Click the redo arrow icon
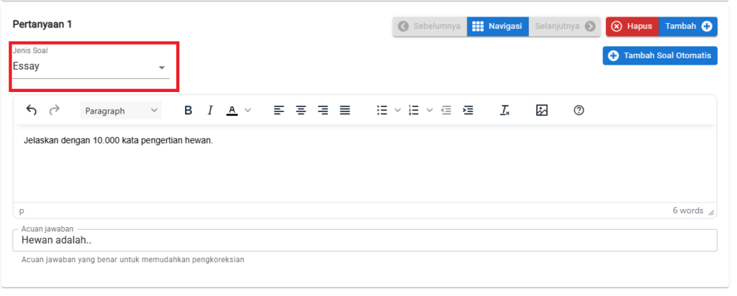This screenshot has height=296, width=737. [55, 110]
